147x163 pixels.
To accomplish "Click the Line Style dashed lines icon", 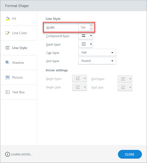I will pos(7,48).
